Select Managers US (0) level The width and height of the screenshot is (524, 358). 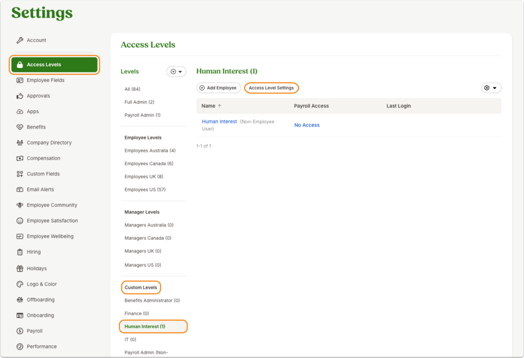143,265
